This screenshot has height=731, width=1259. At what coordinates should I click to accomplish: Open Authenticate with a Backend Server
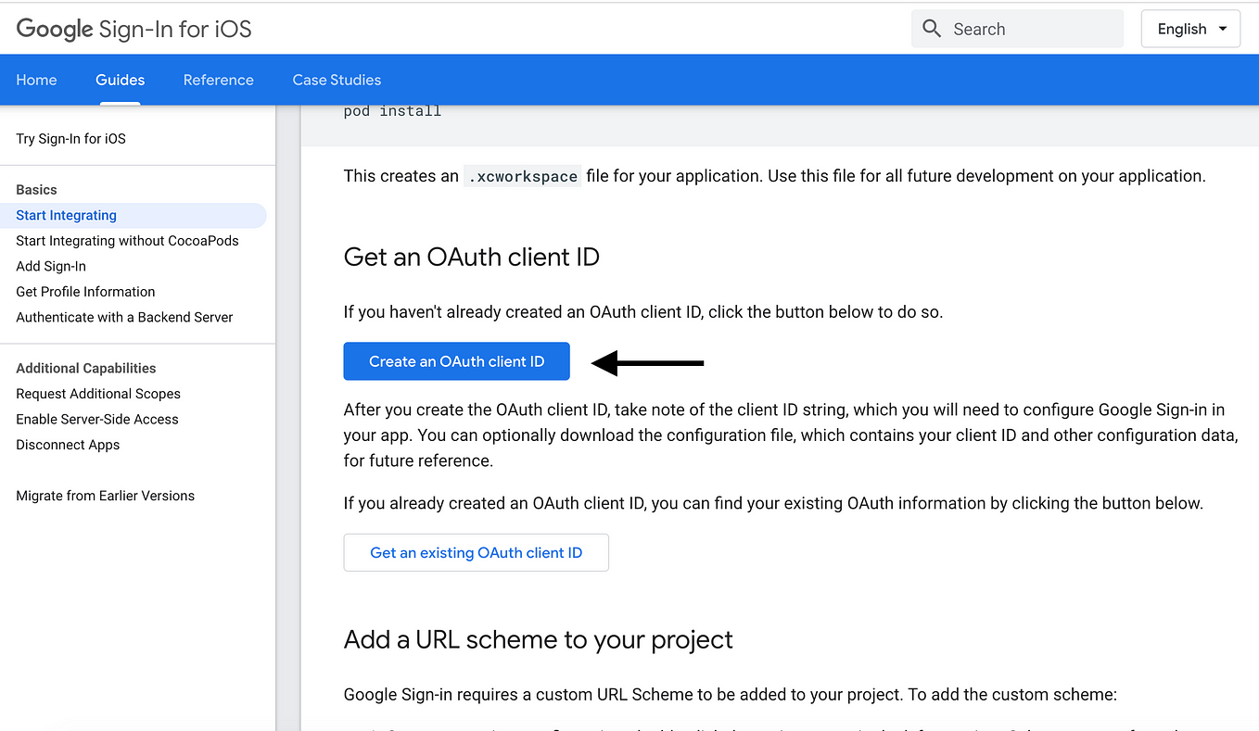[x=124, y=317]
